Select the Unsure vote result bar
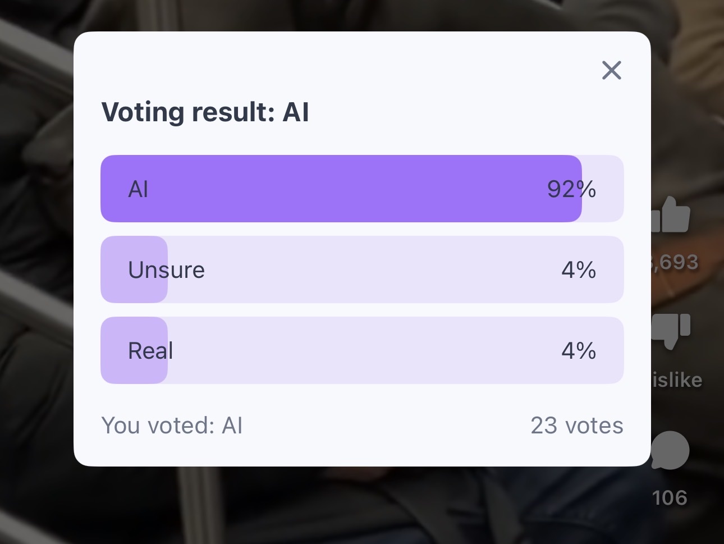The width and height of the screenshot is (724, 544). pyautogui.click(x=362, y=269)
